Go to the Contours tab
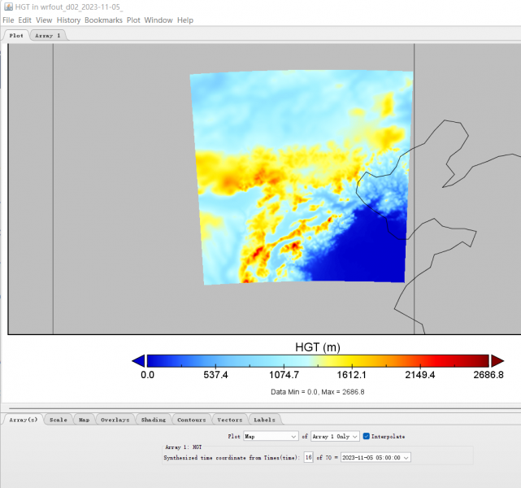The image size is (521, 488). coord(192,420)
